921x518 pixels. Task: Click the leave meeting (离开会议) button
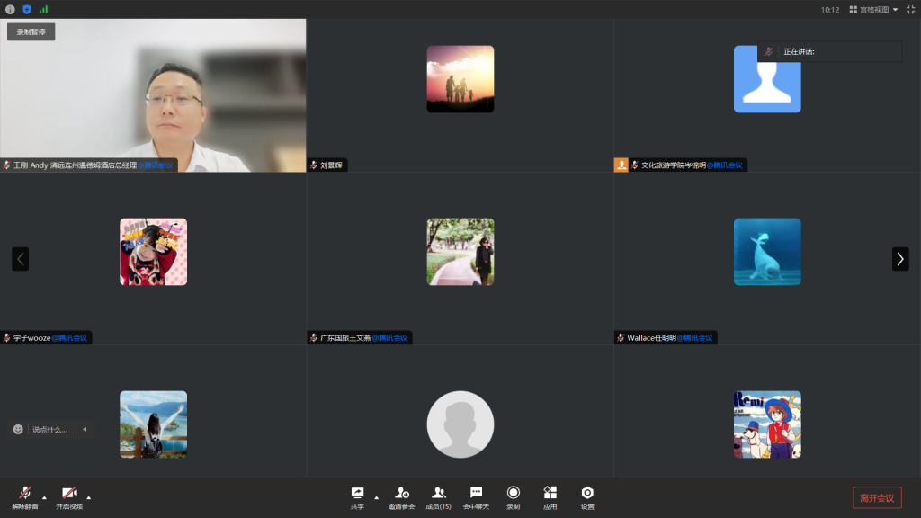coord(876,497)
